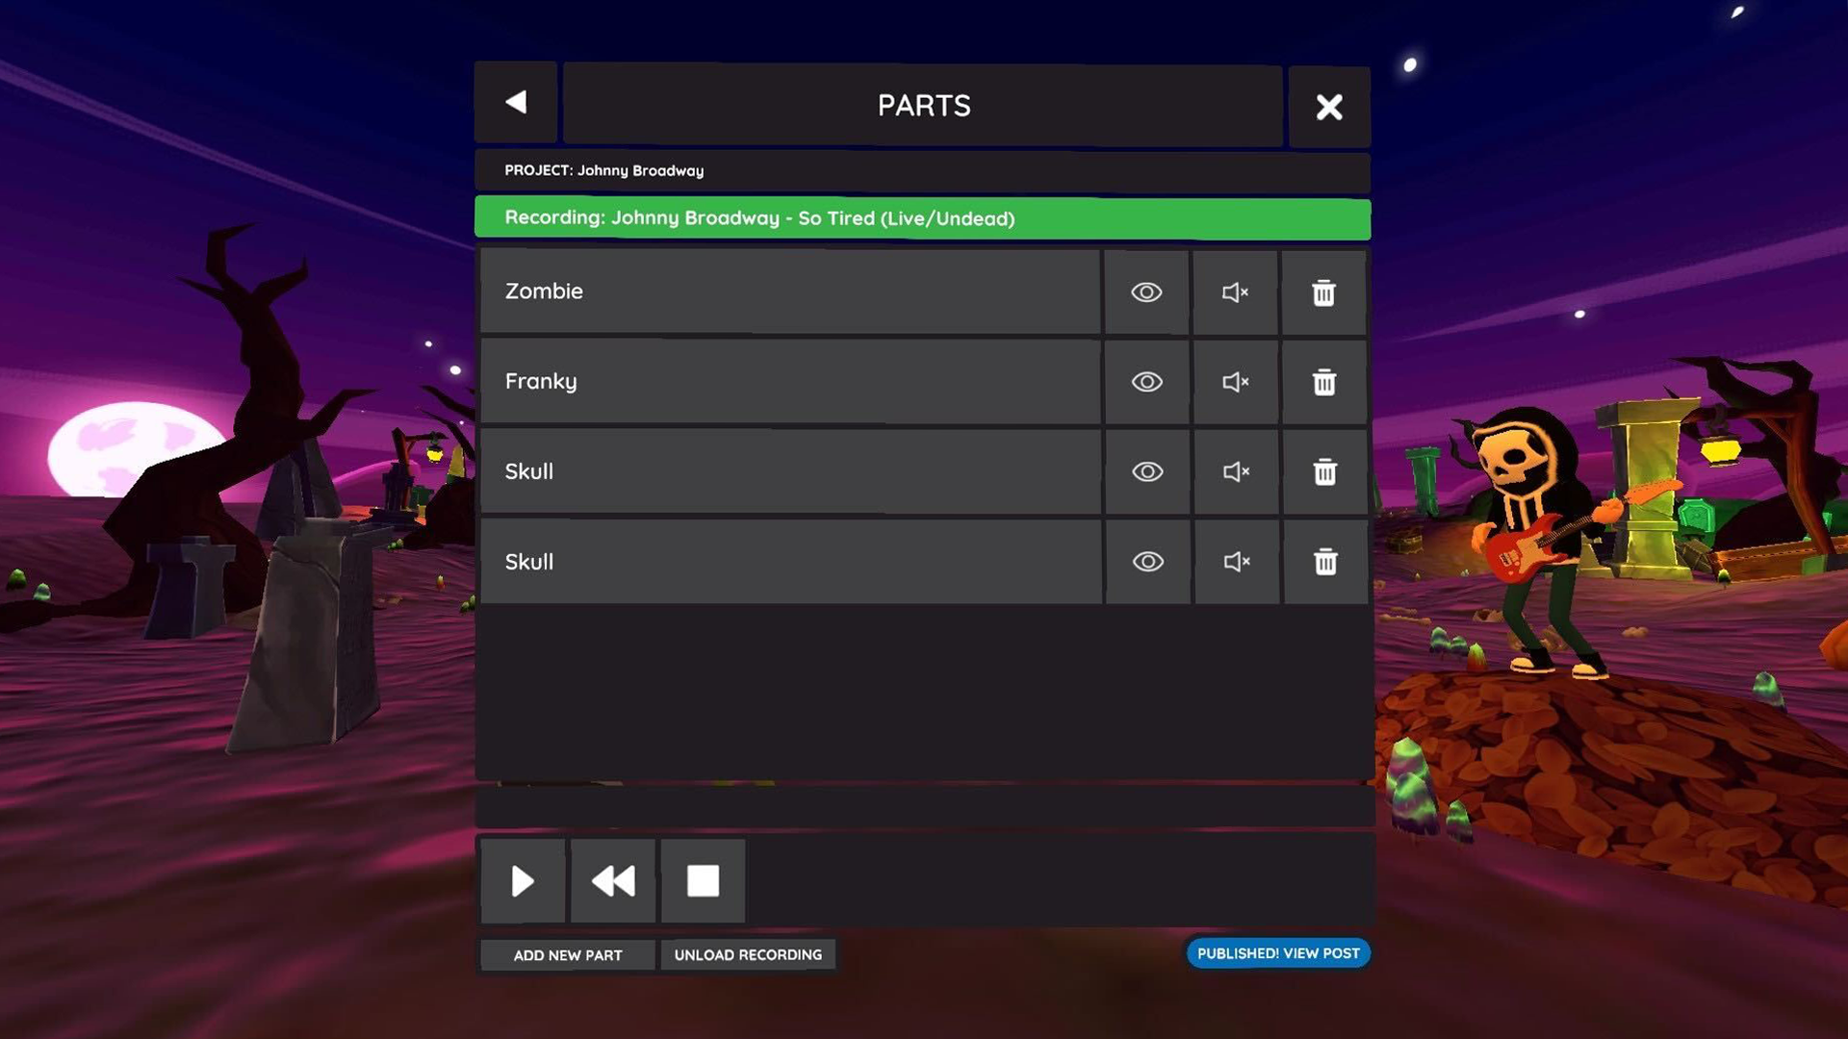Toggle visibility of the Franky part
The width and height of the screenshot is (1848, 1039).
[x=1147, y=382]
